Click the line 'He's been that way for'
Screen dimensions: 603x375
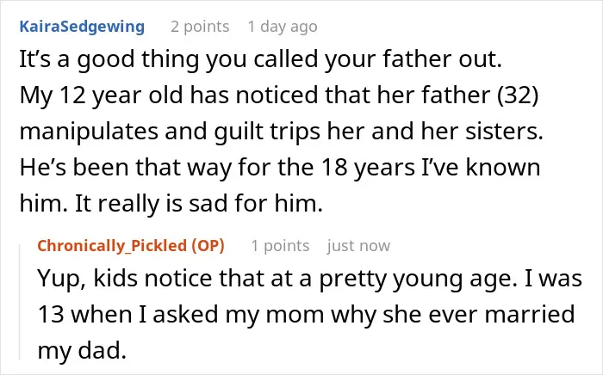pos(280,168)
